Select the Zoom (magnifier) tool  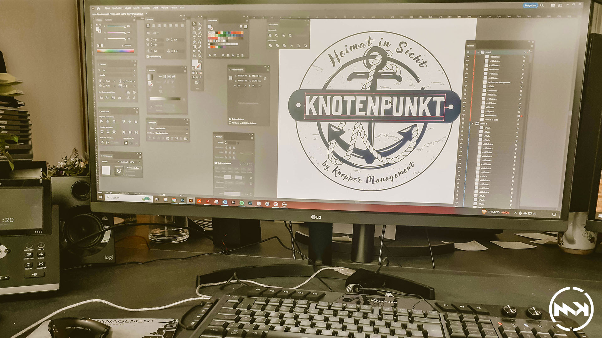pyautogui.click(x=199, y=56)
